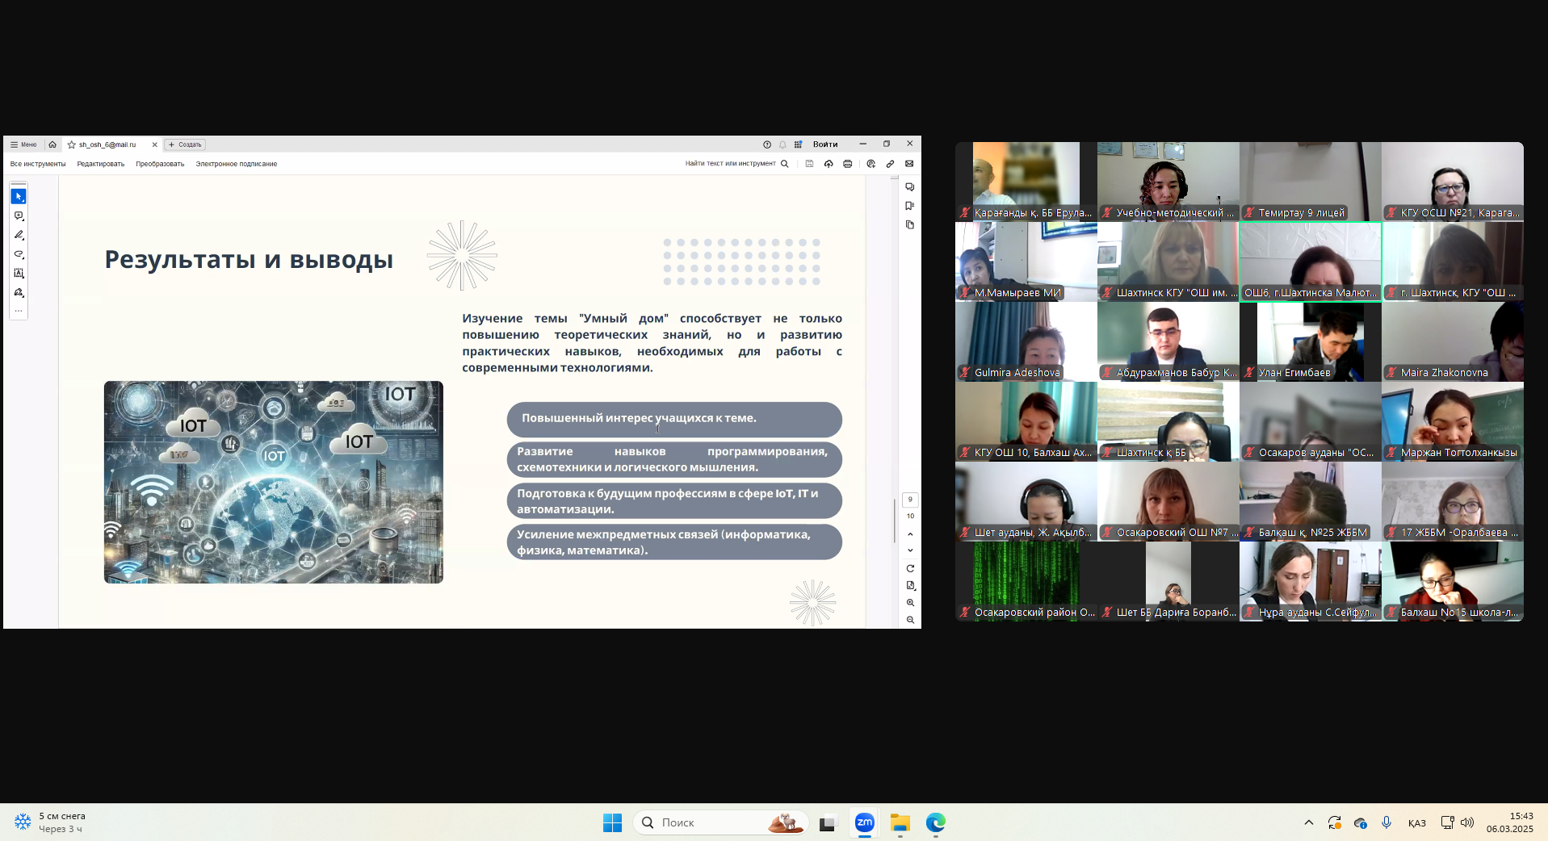
Task: Pick the highlighter pen tool
Action: point(19,235)
